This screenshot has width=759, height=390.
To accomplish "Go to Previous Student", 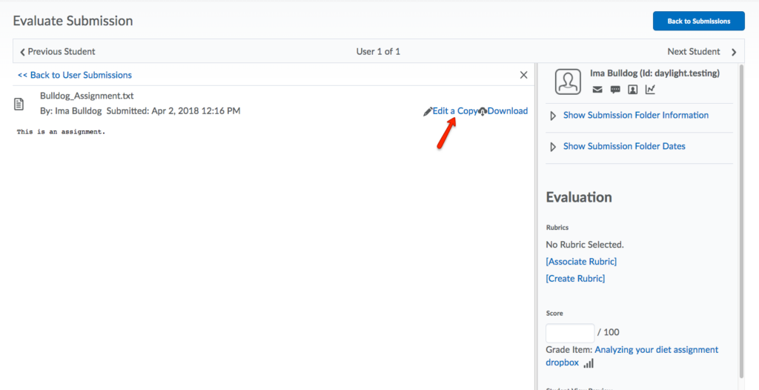I will click(58, 52).
